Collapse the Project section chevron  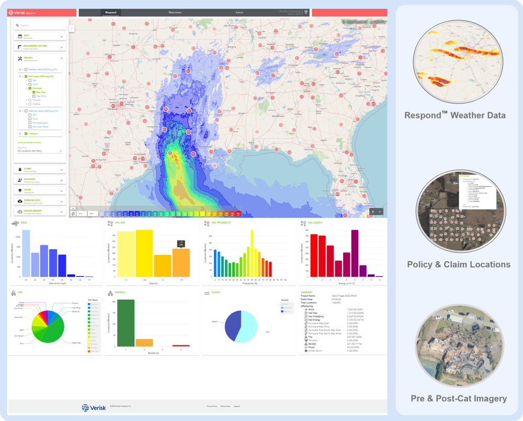coord(62,58)
